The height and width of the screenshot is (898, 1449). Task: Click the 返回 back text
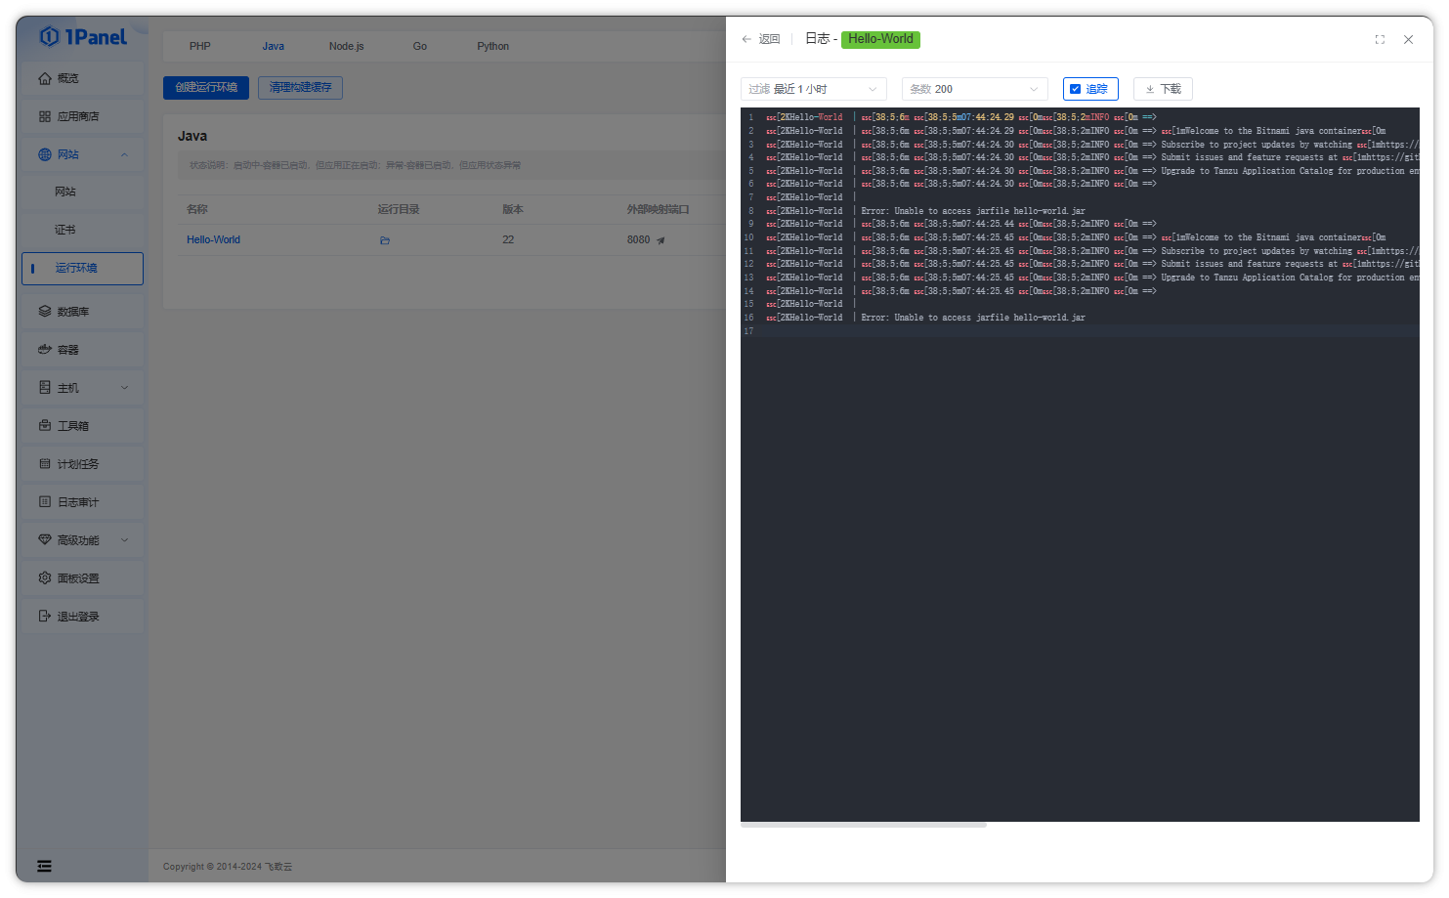coord(770,39)
